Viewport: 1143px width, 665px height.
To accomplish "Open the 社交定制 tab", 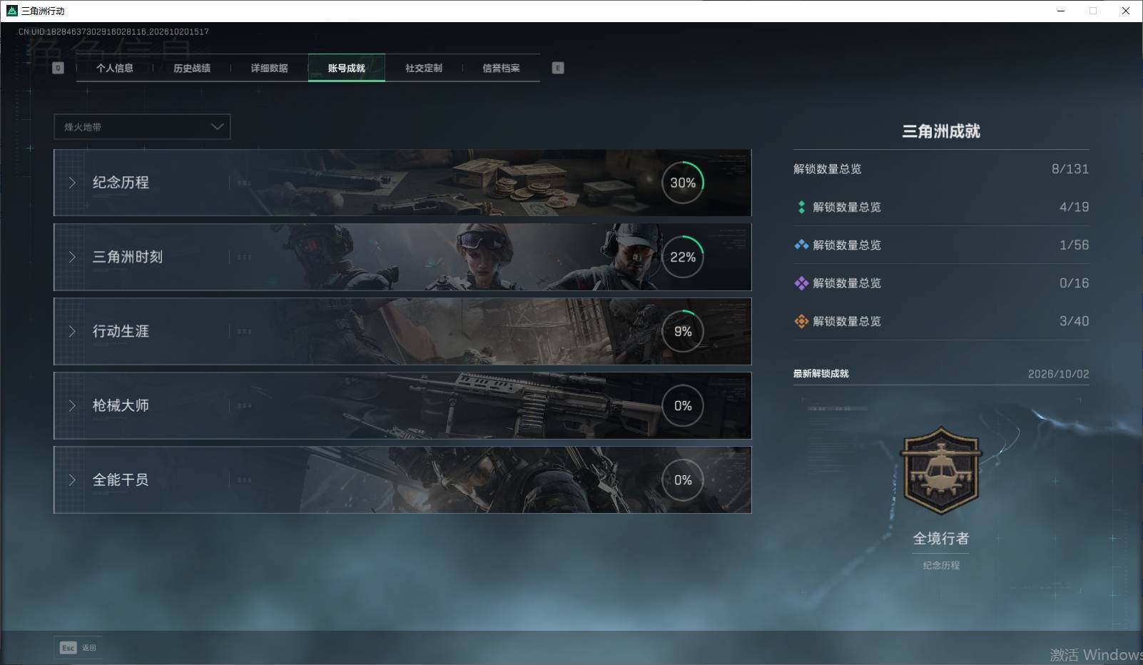I will click(424, 68).
